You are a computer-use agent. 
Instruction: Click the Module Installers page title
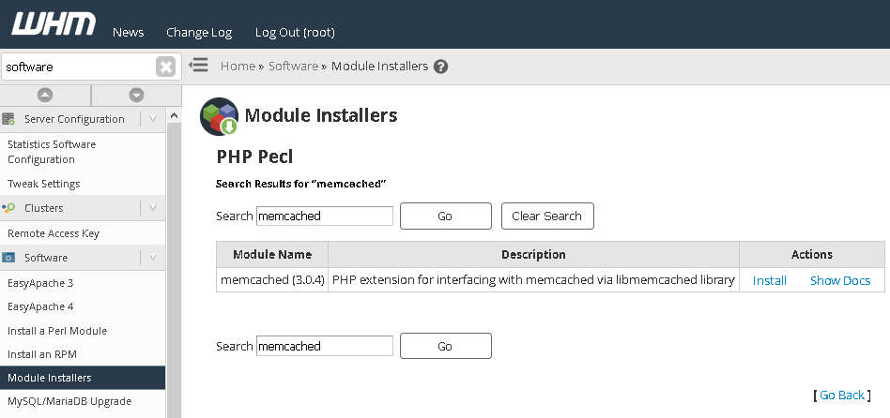point(321,115)
